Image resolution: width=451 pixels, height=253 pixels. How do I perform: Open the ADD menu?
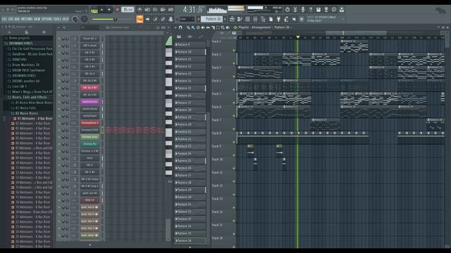click(17, 19)
